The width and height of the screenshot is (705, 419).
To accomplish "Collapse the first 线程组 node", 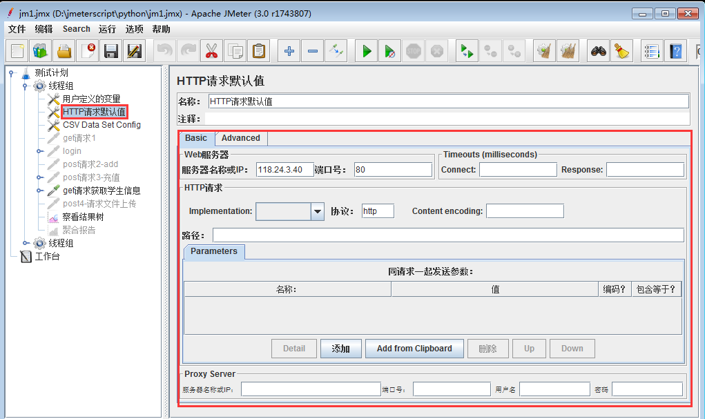I will 26,86.
